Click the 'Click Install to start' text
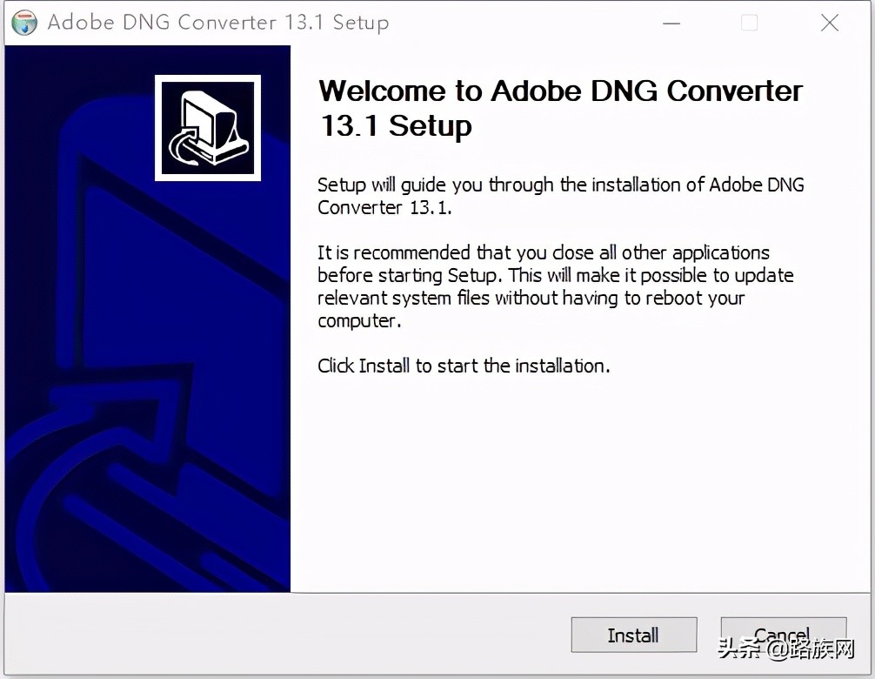Screen dimensions: 875x679 coord(464,366)
